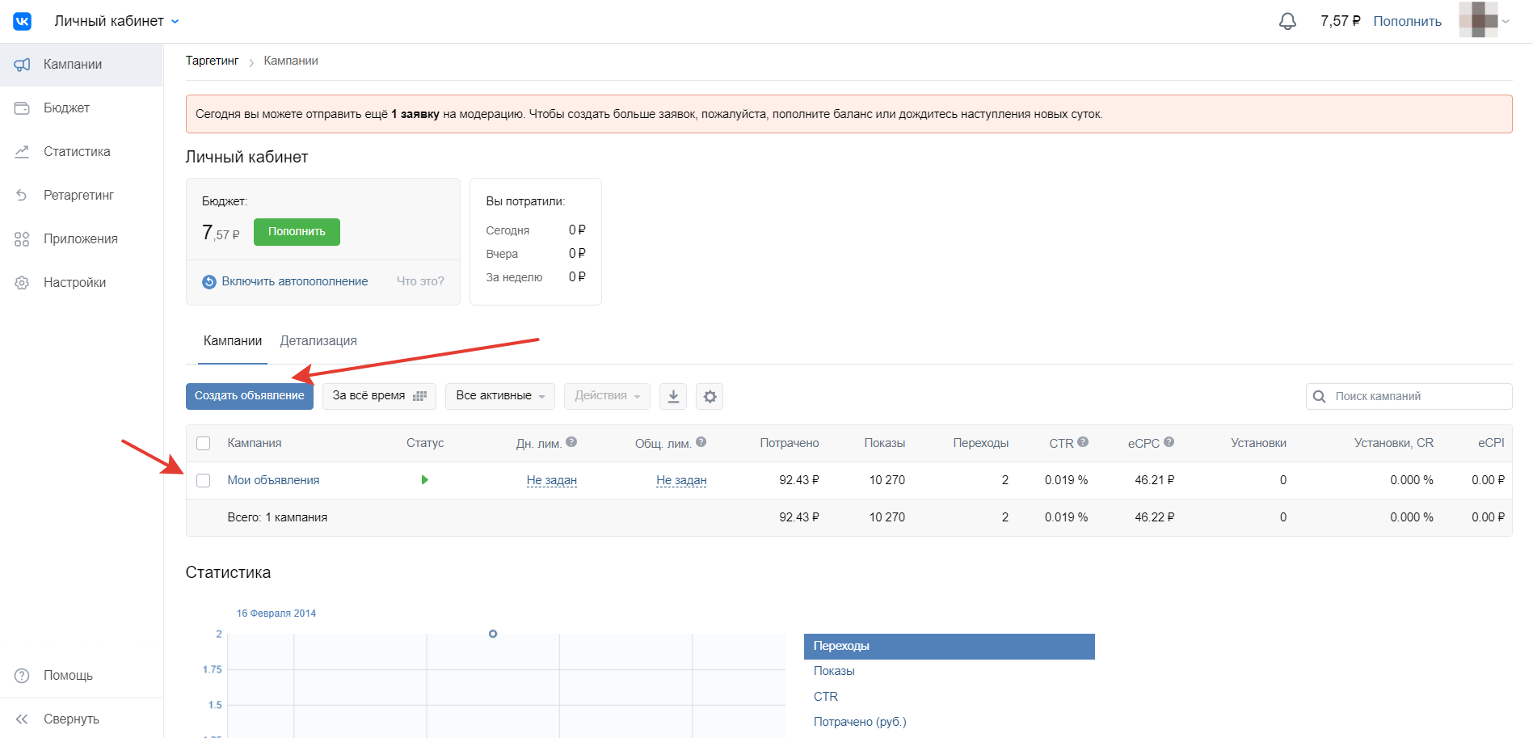Click the help icon next to eCPC
The height and width of the screenshot is (738, 1533).
[1169, 442]
